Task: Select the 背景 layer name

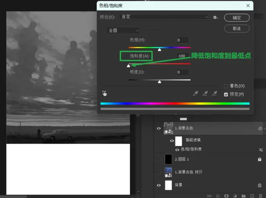Action: point(179,185)
